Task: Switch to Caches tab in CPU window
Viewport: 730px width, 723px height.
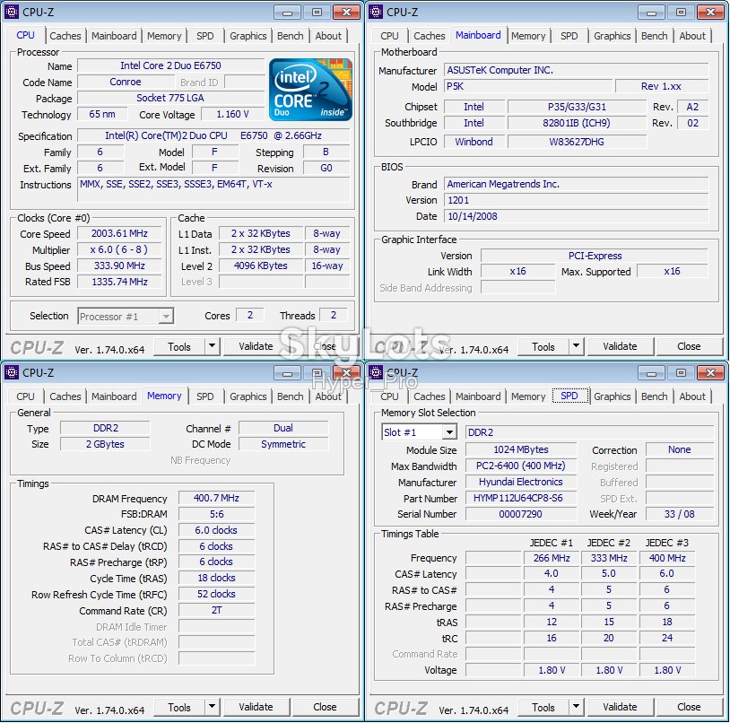Action: (x=65, y=36)
